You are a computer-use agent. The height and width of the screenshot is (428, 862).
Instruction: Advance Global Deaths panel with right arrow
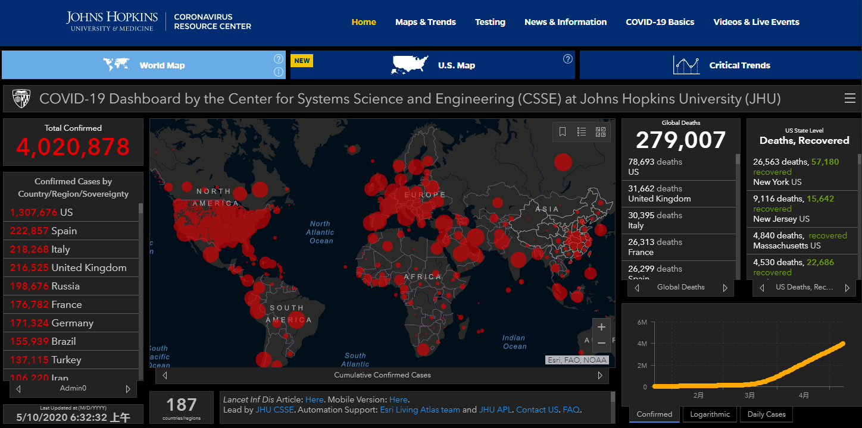point(725,288)
